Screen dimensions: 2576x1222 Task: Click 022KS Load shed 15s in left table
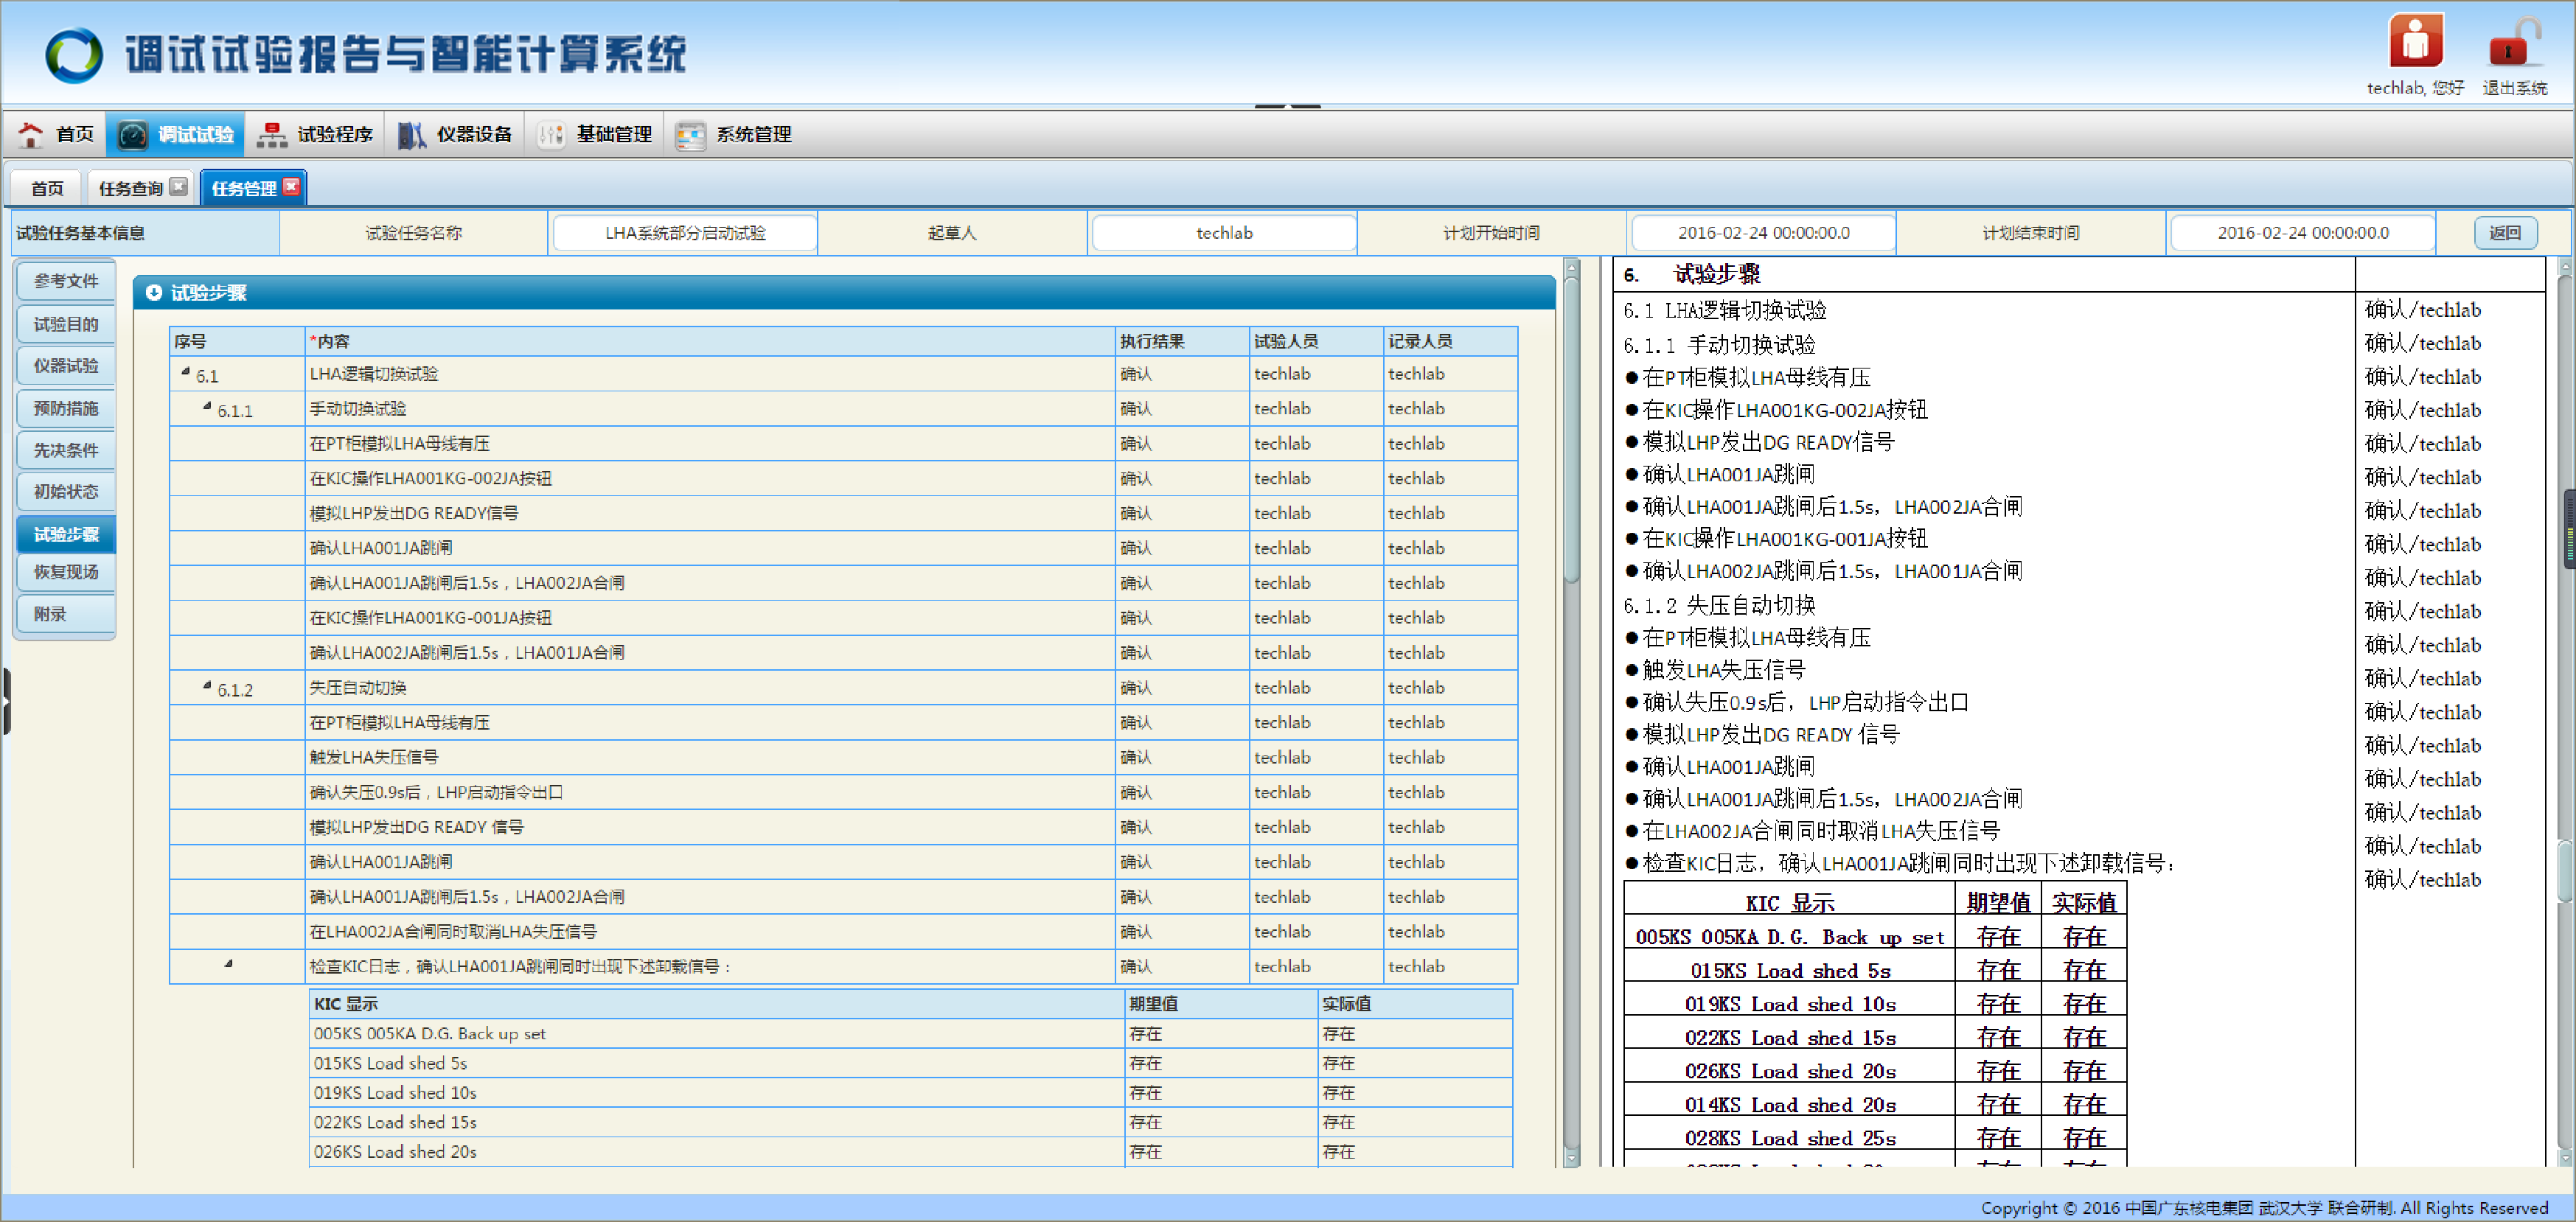(395, 1122)
